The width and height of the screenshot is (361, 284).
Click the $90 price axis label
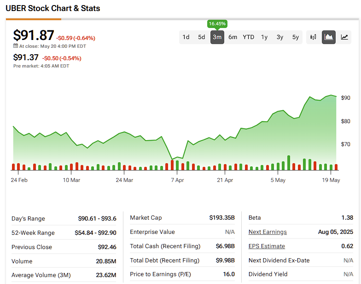[345, 97]
